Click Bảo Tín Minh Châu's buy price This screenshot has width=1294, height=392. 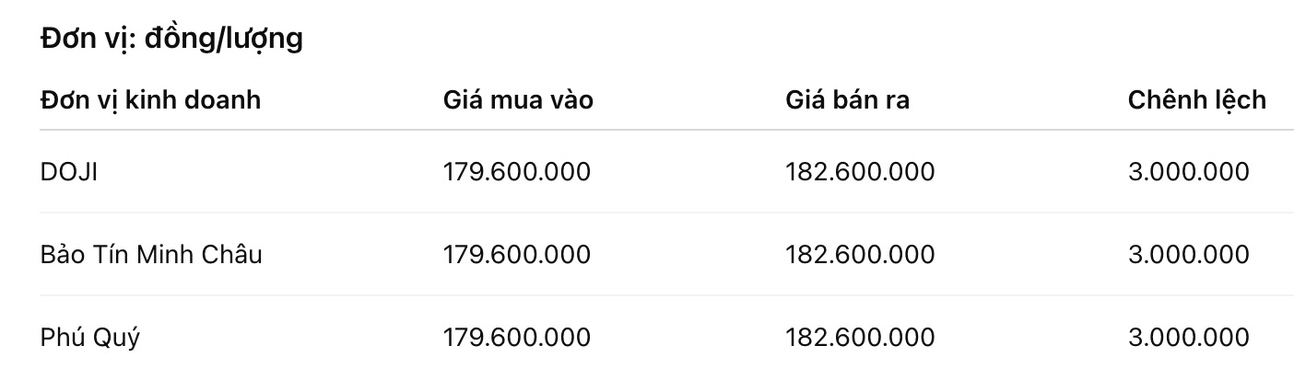point(516,255)
